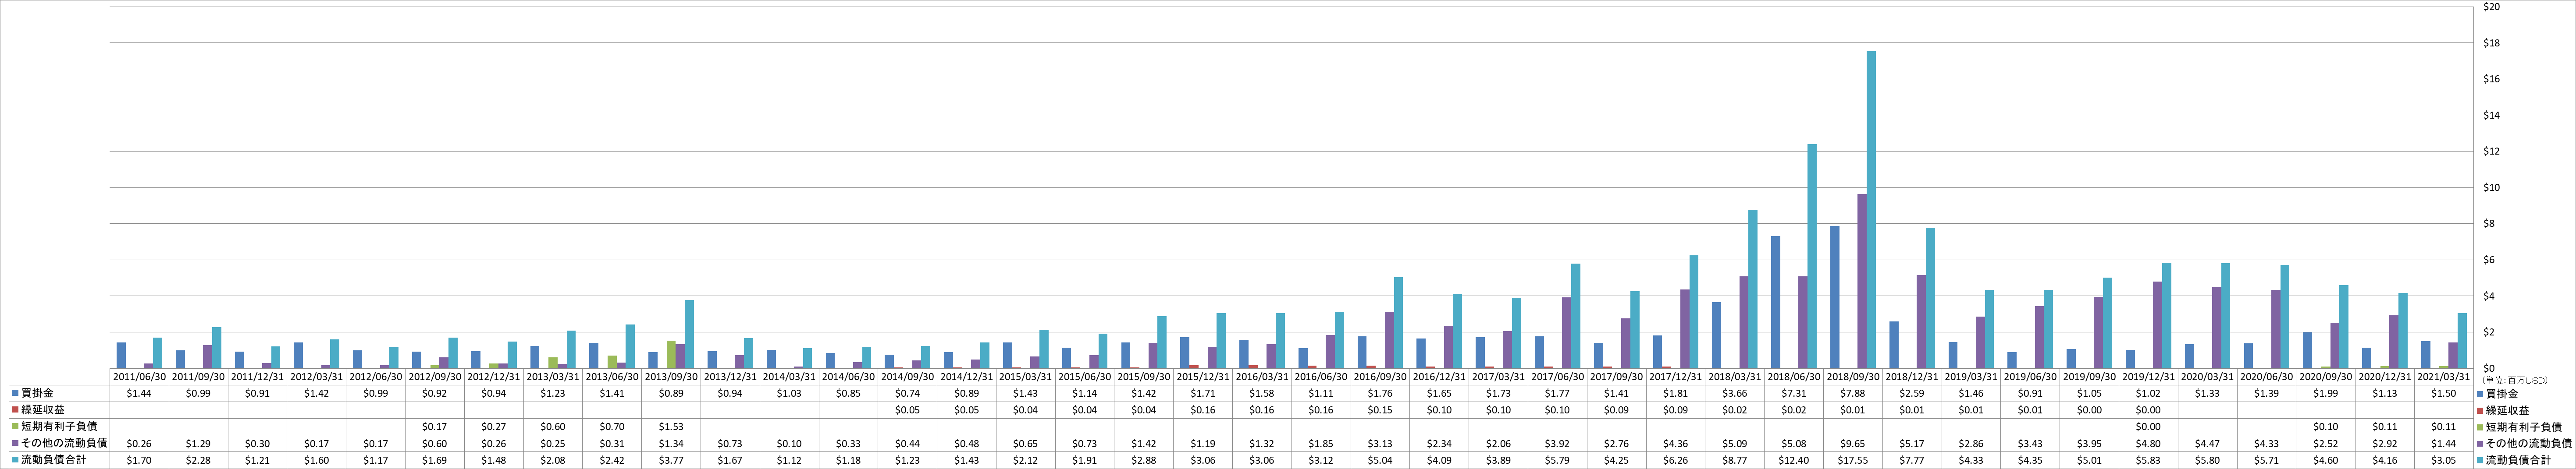Click the $3.05 total cell for 2021/03/31
Screen dimensions: 2576x469
[x=2443, y=460]
